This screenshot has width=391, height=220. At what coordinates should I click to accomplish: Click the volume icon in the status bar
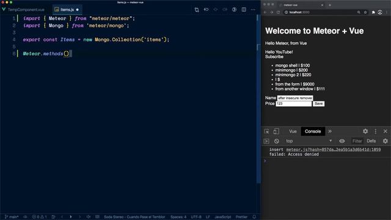point(88,217)
